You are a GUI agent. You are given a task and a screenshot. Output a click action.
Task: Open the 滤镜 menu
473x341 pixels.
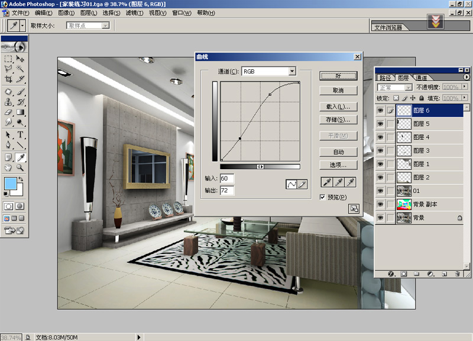click(x=133, y=13)
